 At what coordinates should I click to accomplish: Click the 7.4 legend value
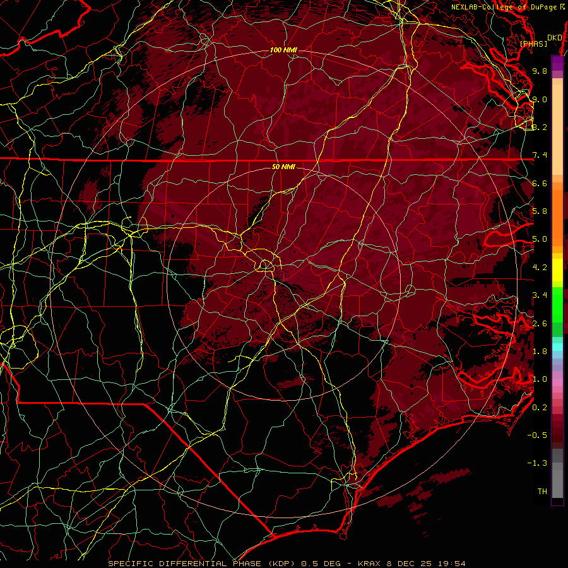540,155
